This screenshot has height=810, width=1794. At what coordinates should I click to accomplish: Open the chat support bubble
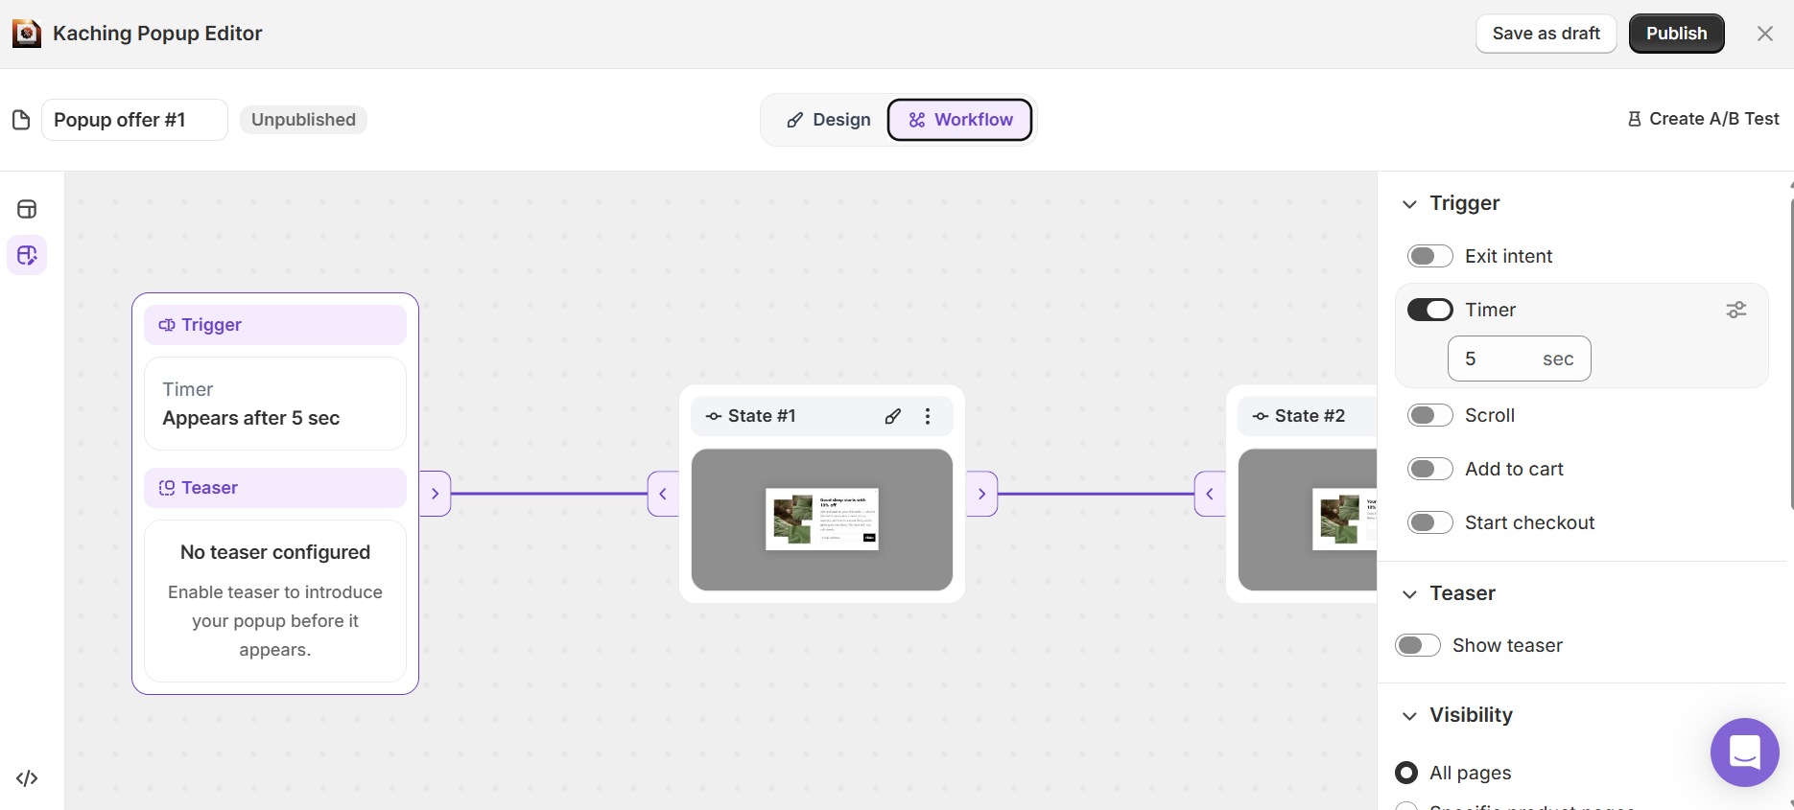click(x=1744, y=752)
